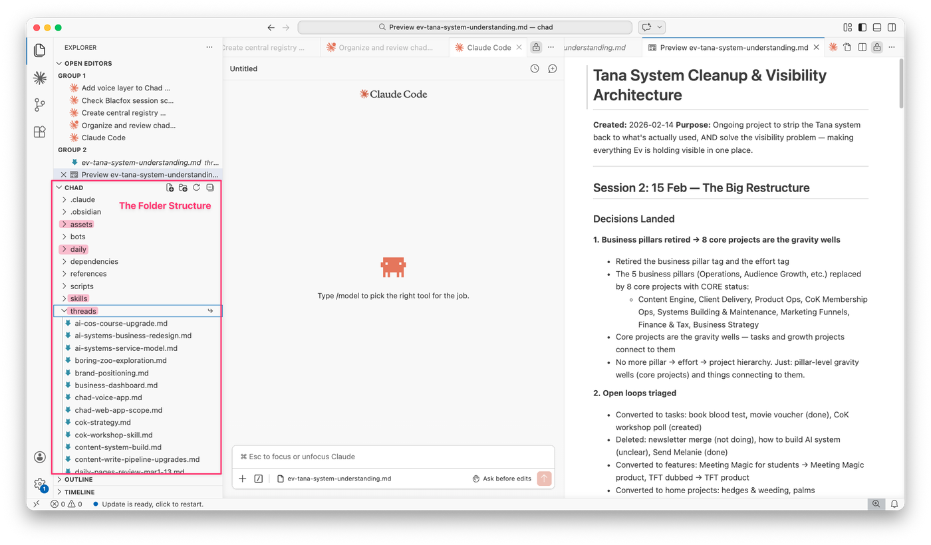
Task: Open the slash commands button in Claude input
Action: [259, 479]
